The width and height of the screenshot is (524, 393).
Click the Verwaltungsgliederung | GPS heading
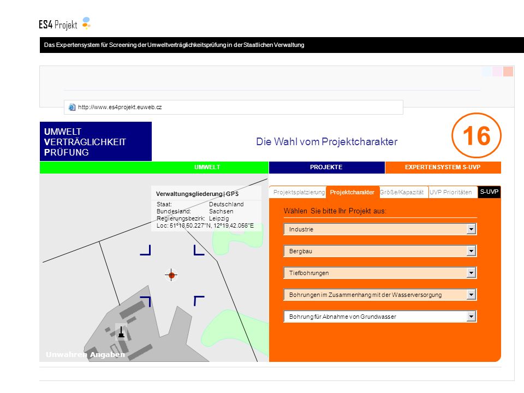(x=197, y=194)
